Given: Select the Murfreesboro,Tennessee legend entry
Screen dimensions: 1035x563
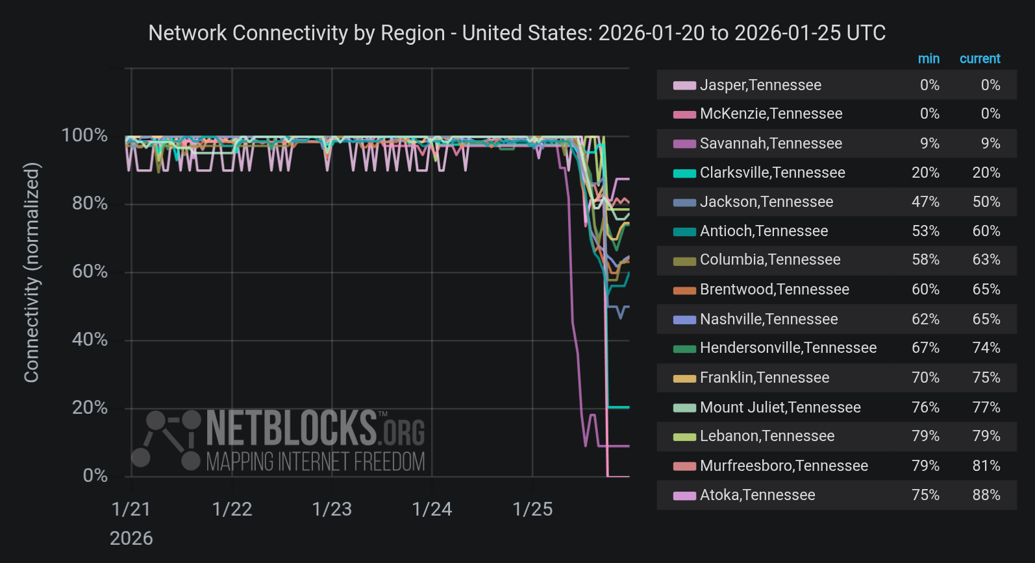Looking at the screenshot, I should (784, 466).
